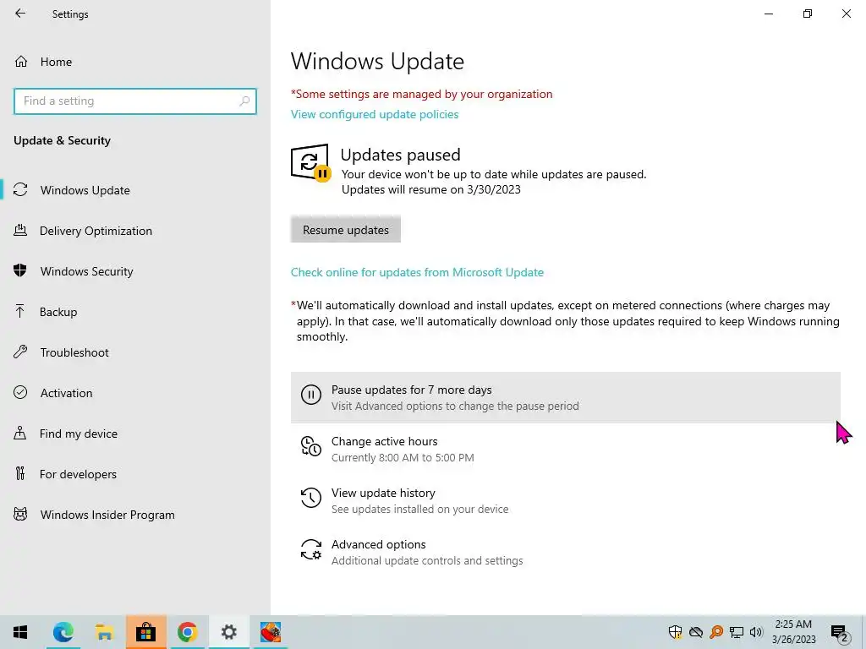Click the pause circle icon beside Pause updates
Image resolution: width=866 pixels, height=649 pixels.
(311, 395)
